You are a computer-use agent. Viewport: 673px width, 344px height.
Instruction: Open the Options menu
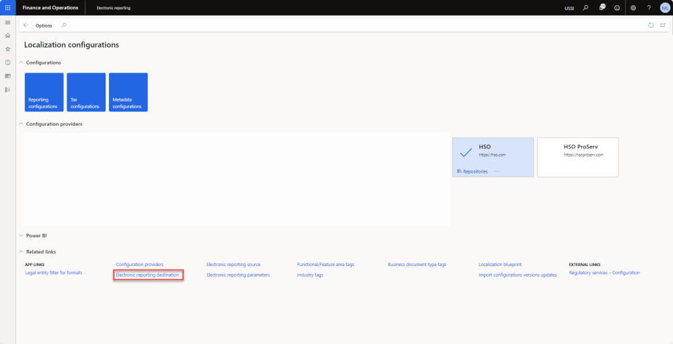(x=44, y=26)
